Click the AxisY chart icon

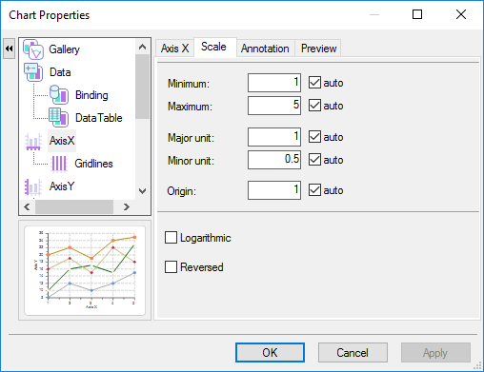tap(33, 186)
